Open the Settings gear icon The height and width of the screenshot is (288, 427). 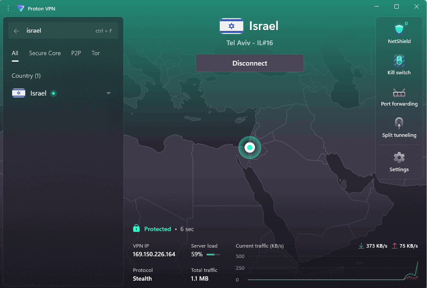(399, 157)
